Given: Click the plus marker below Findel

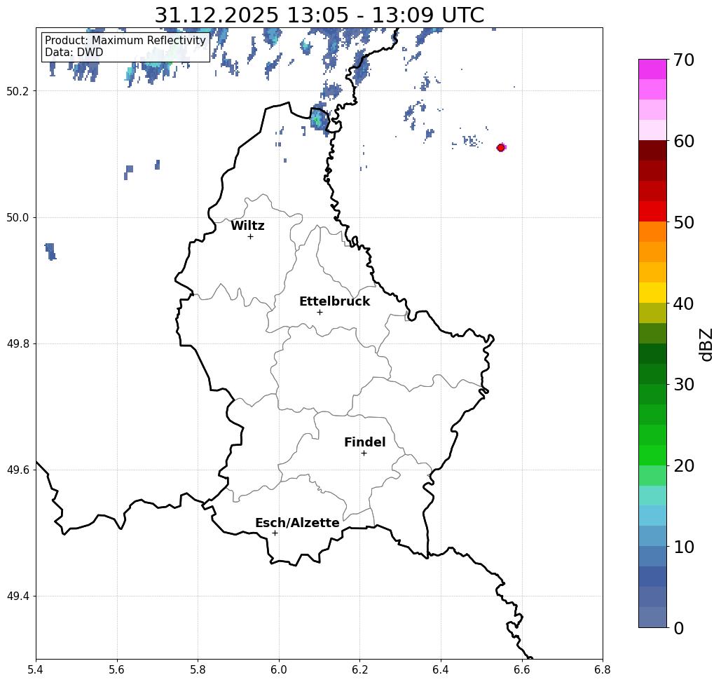Looking at the screenshot, I should [x=364, y=453].
